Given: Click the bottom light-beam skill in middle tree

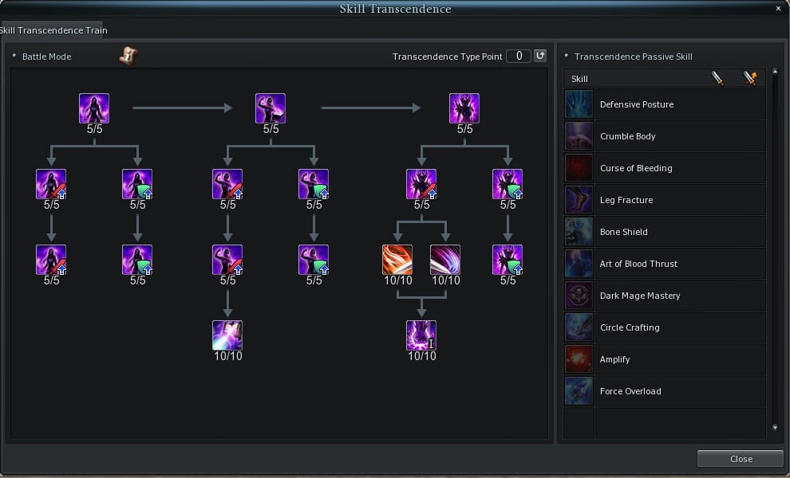Looking at the screenshot, I should [x=227, y=335].
